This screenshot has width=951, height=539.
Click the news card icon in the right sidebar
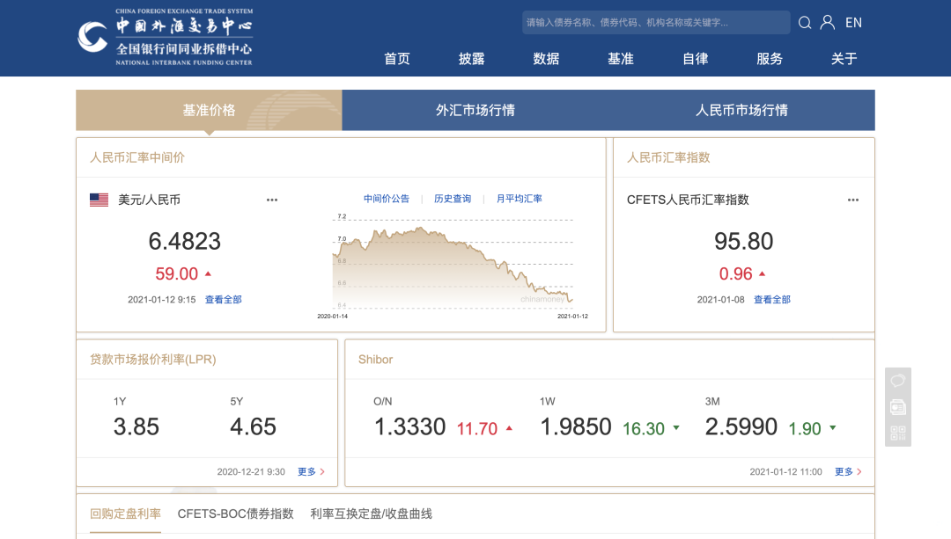point(897,406)
